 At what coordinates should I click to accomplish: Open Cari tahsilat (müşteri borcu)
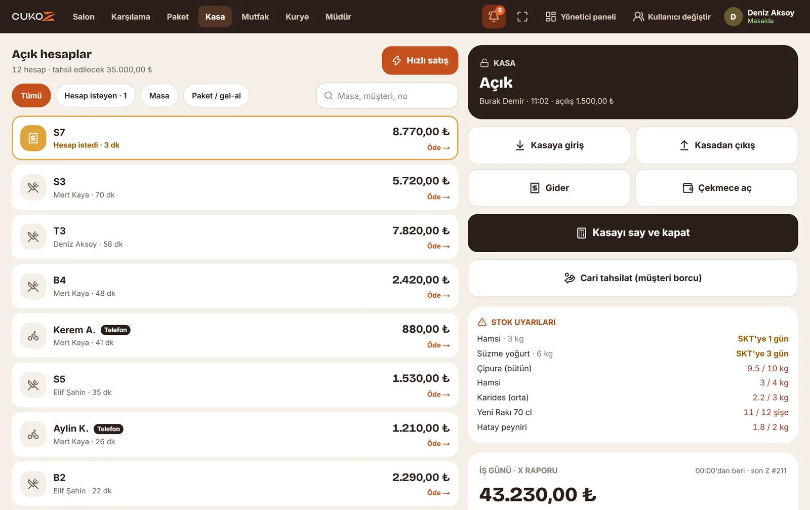(633, 278)
